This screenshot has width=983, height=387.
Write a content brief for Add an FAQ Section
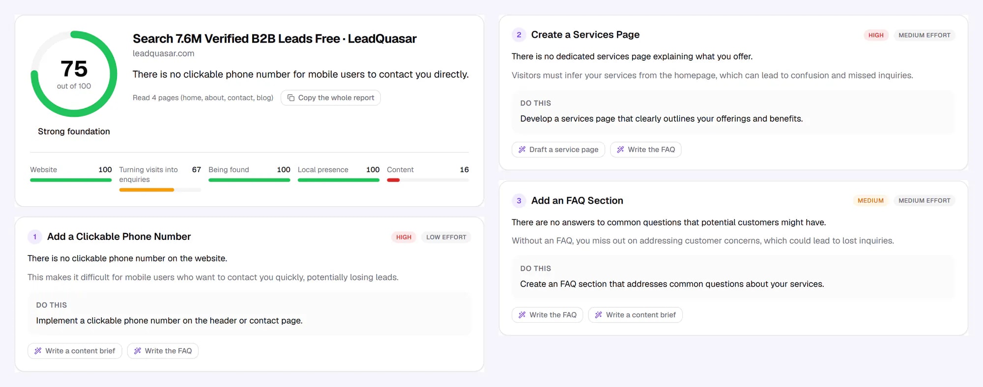(x=635, y=315)
